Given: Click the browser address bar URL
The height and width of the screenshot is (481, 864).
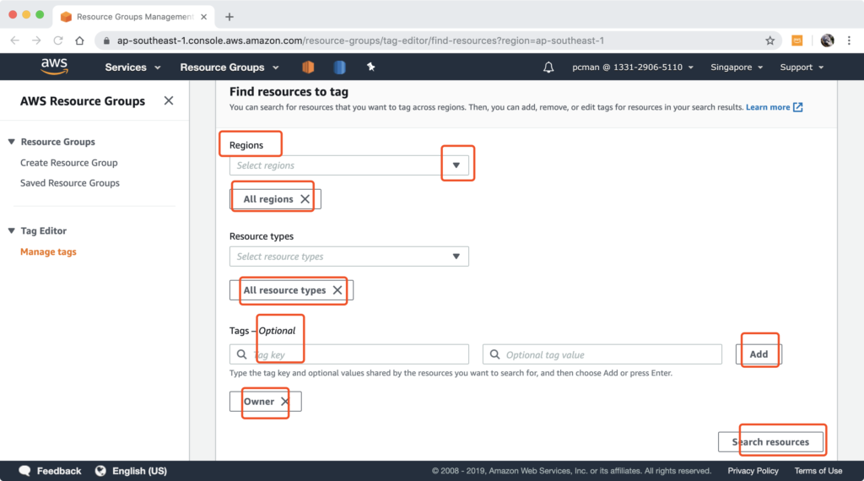Looking at the screenshot, I should point(360,41).
